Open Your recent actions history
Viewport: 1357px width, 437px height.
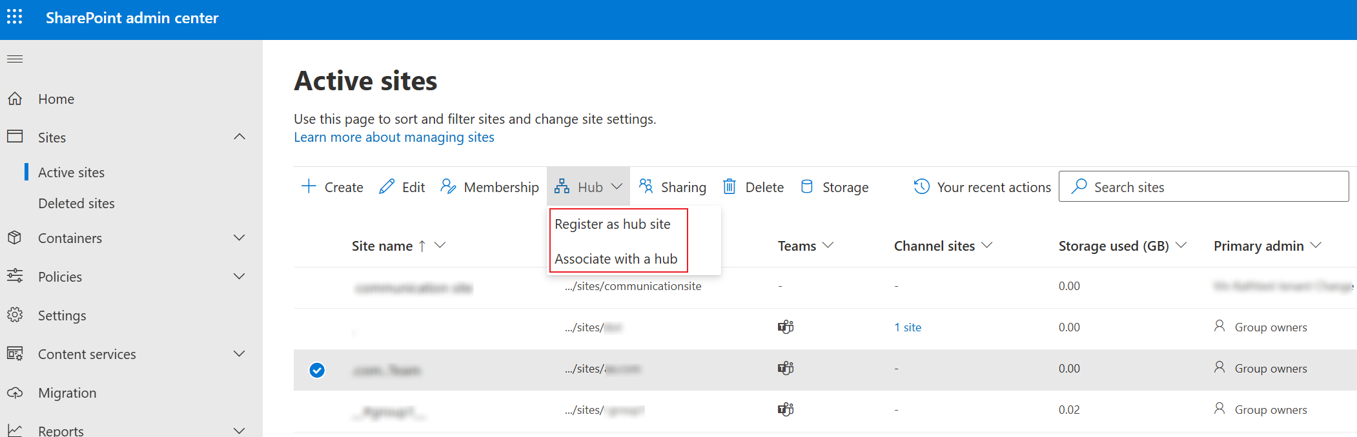click(982, 187)
